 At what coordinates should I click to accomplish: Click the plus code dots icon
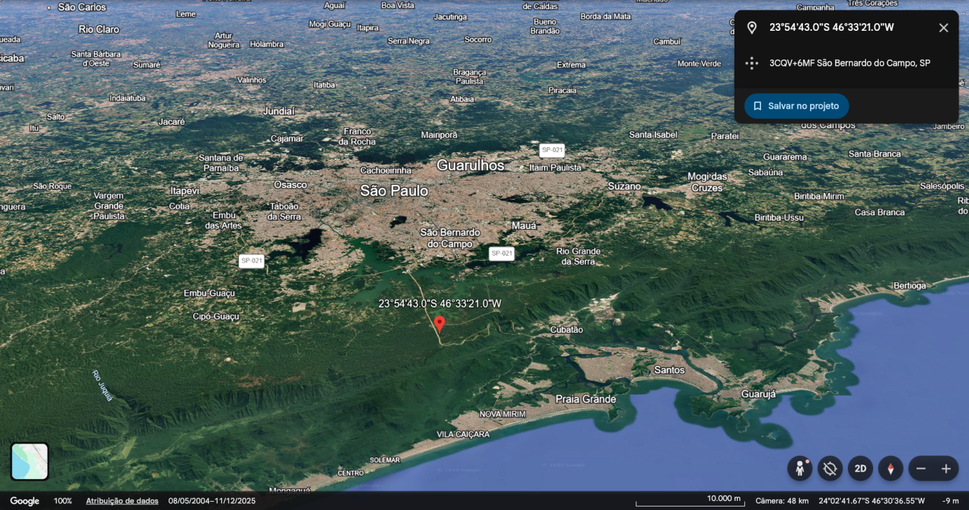pos(752,63)
